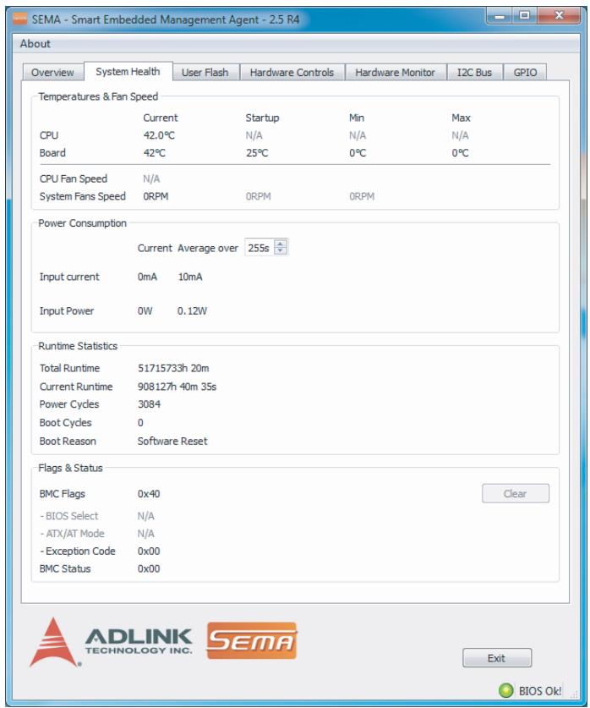The image size is (590, 708).
Task: Minimize the SEMA window
Action: [x=500, y=16]
